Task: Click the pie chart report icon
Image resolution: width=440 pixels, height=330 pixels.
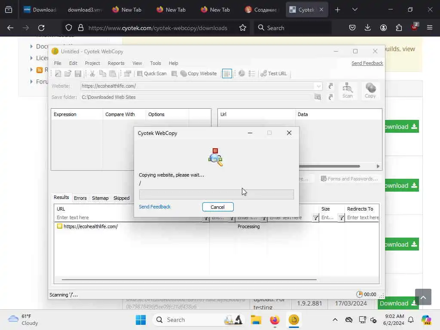Action: (x=241, y=73)
